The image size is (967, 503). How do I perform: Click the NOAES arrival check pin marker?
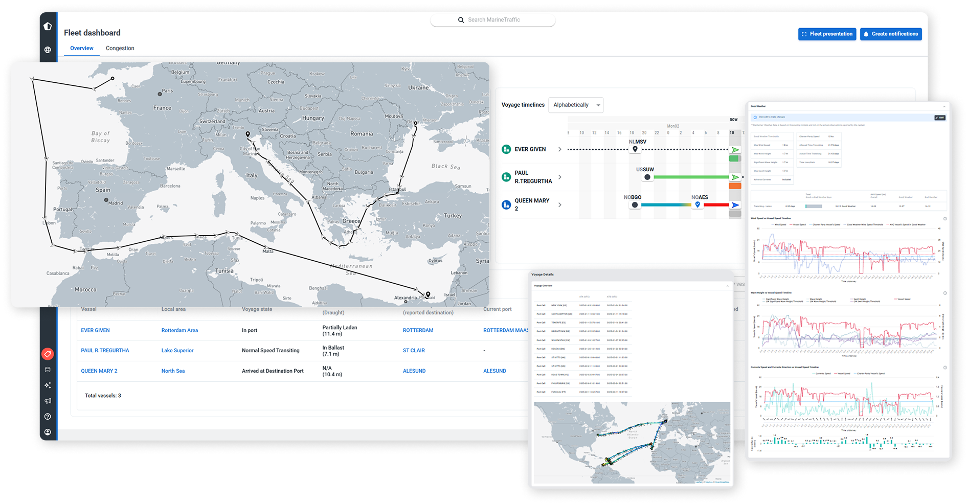(x=698, y=204)
